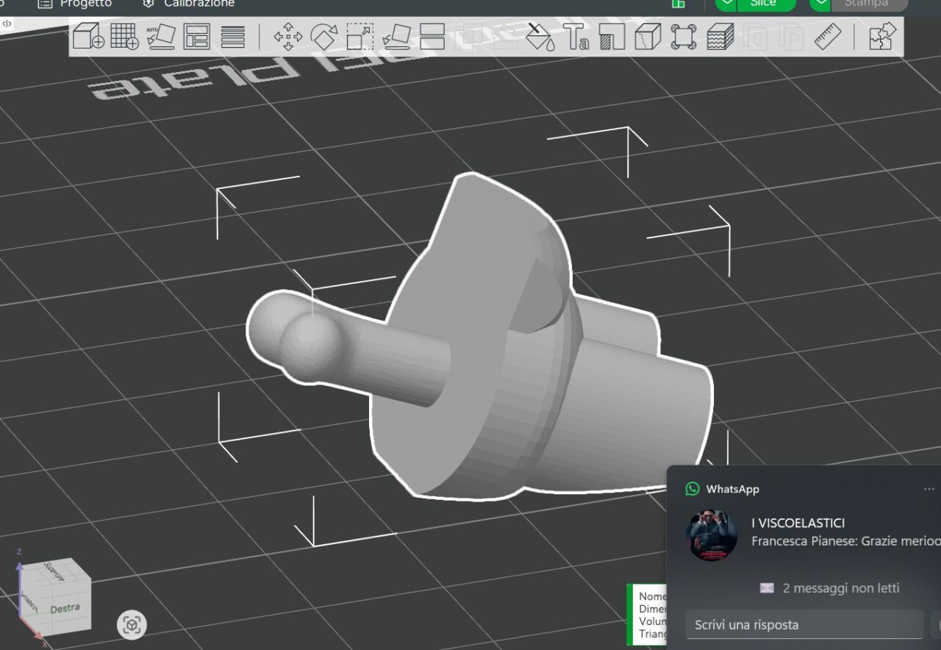Expand the dropdown arrow beside Stampa
941x650 pixels.
[x=820, y=4]
